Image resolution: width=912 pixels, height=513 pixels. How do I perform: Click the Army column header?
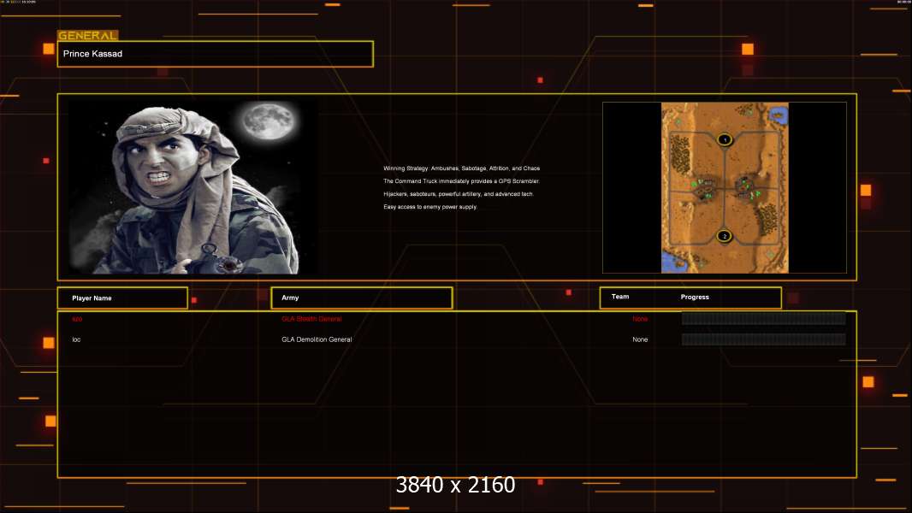point(362,298)
